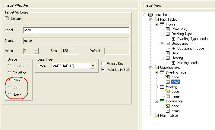
Task: Click the Fact Tables folder icon
Action: [156, 20]
